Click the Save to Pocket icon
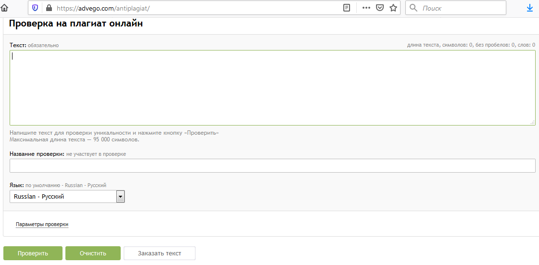Screen dimensions: 539x265 (380, 8)
